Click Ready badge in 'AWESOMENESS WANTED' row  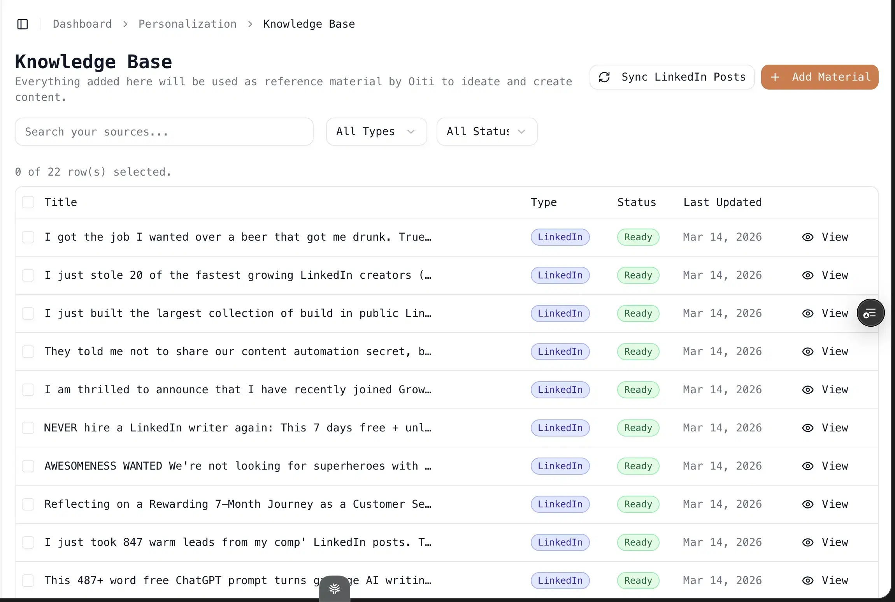[x=638, y=466]
